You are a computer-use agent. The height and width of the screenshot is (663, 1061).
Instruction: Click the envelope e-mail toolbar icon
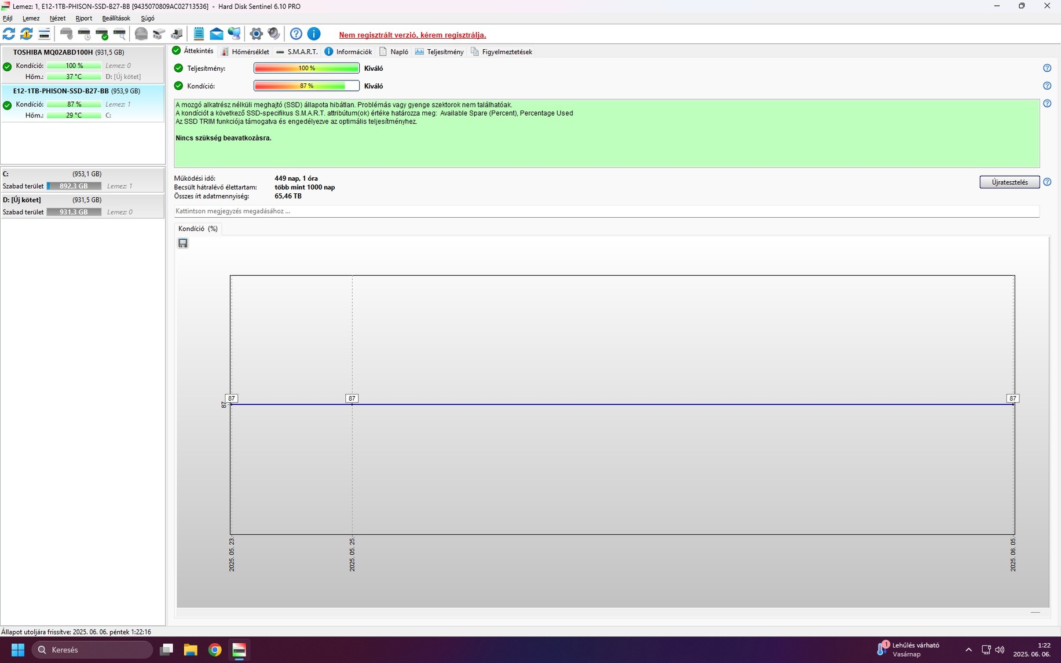216,34
